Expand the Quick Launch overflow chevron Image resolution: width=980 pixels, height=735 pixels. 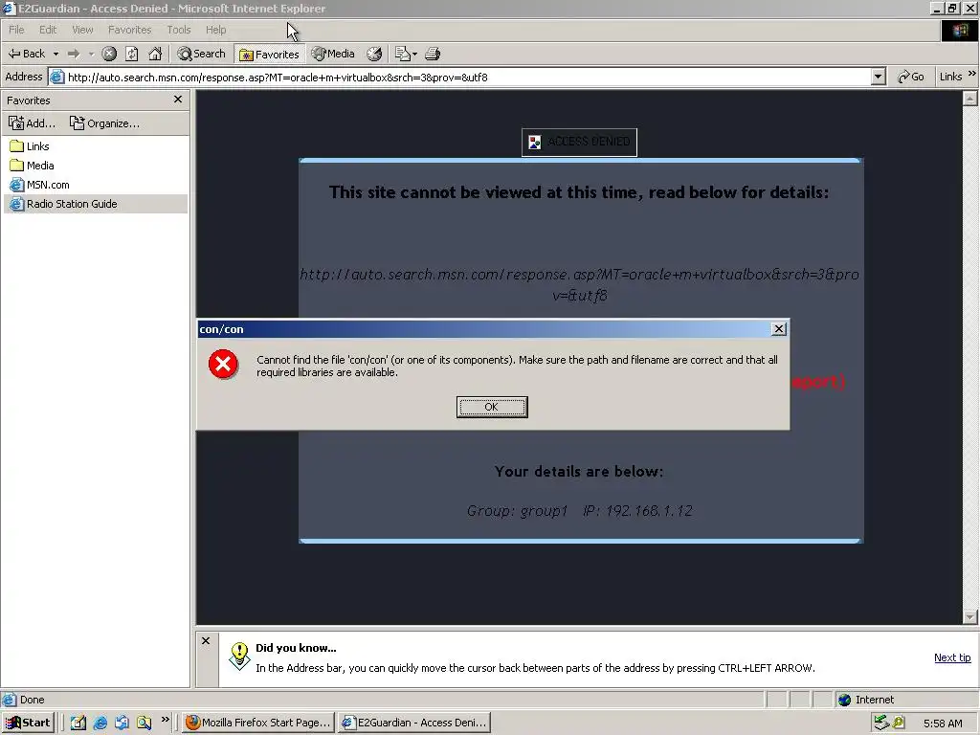(x=165, y=720)
